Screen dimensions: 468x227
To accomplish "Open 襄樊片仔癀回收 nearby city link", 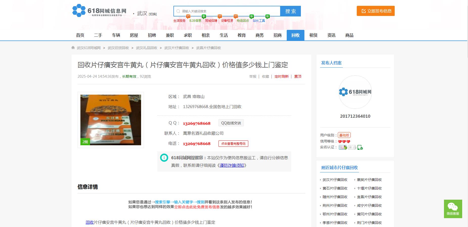I will 369,180.
